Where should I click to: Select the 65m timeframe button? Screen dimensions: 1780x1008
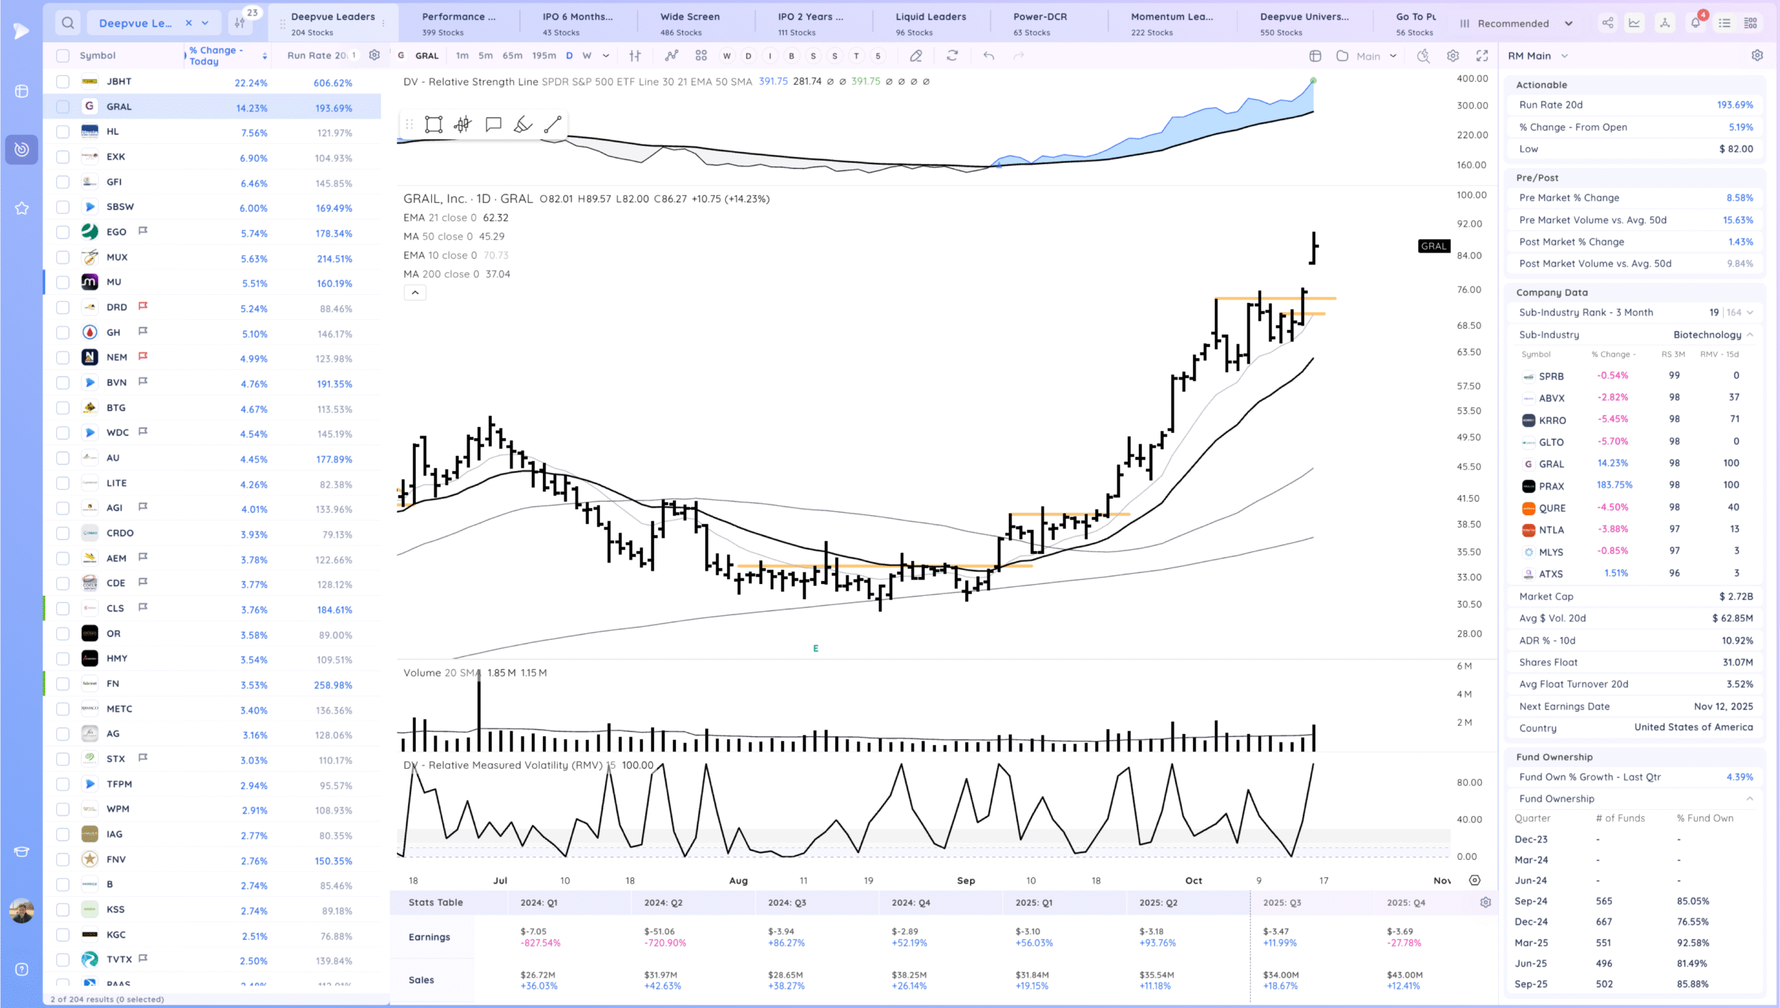tap(512, 56)
